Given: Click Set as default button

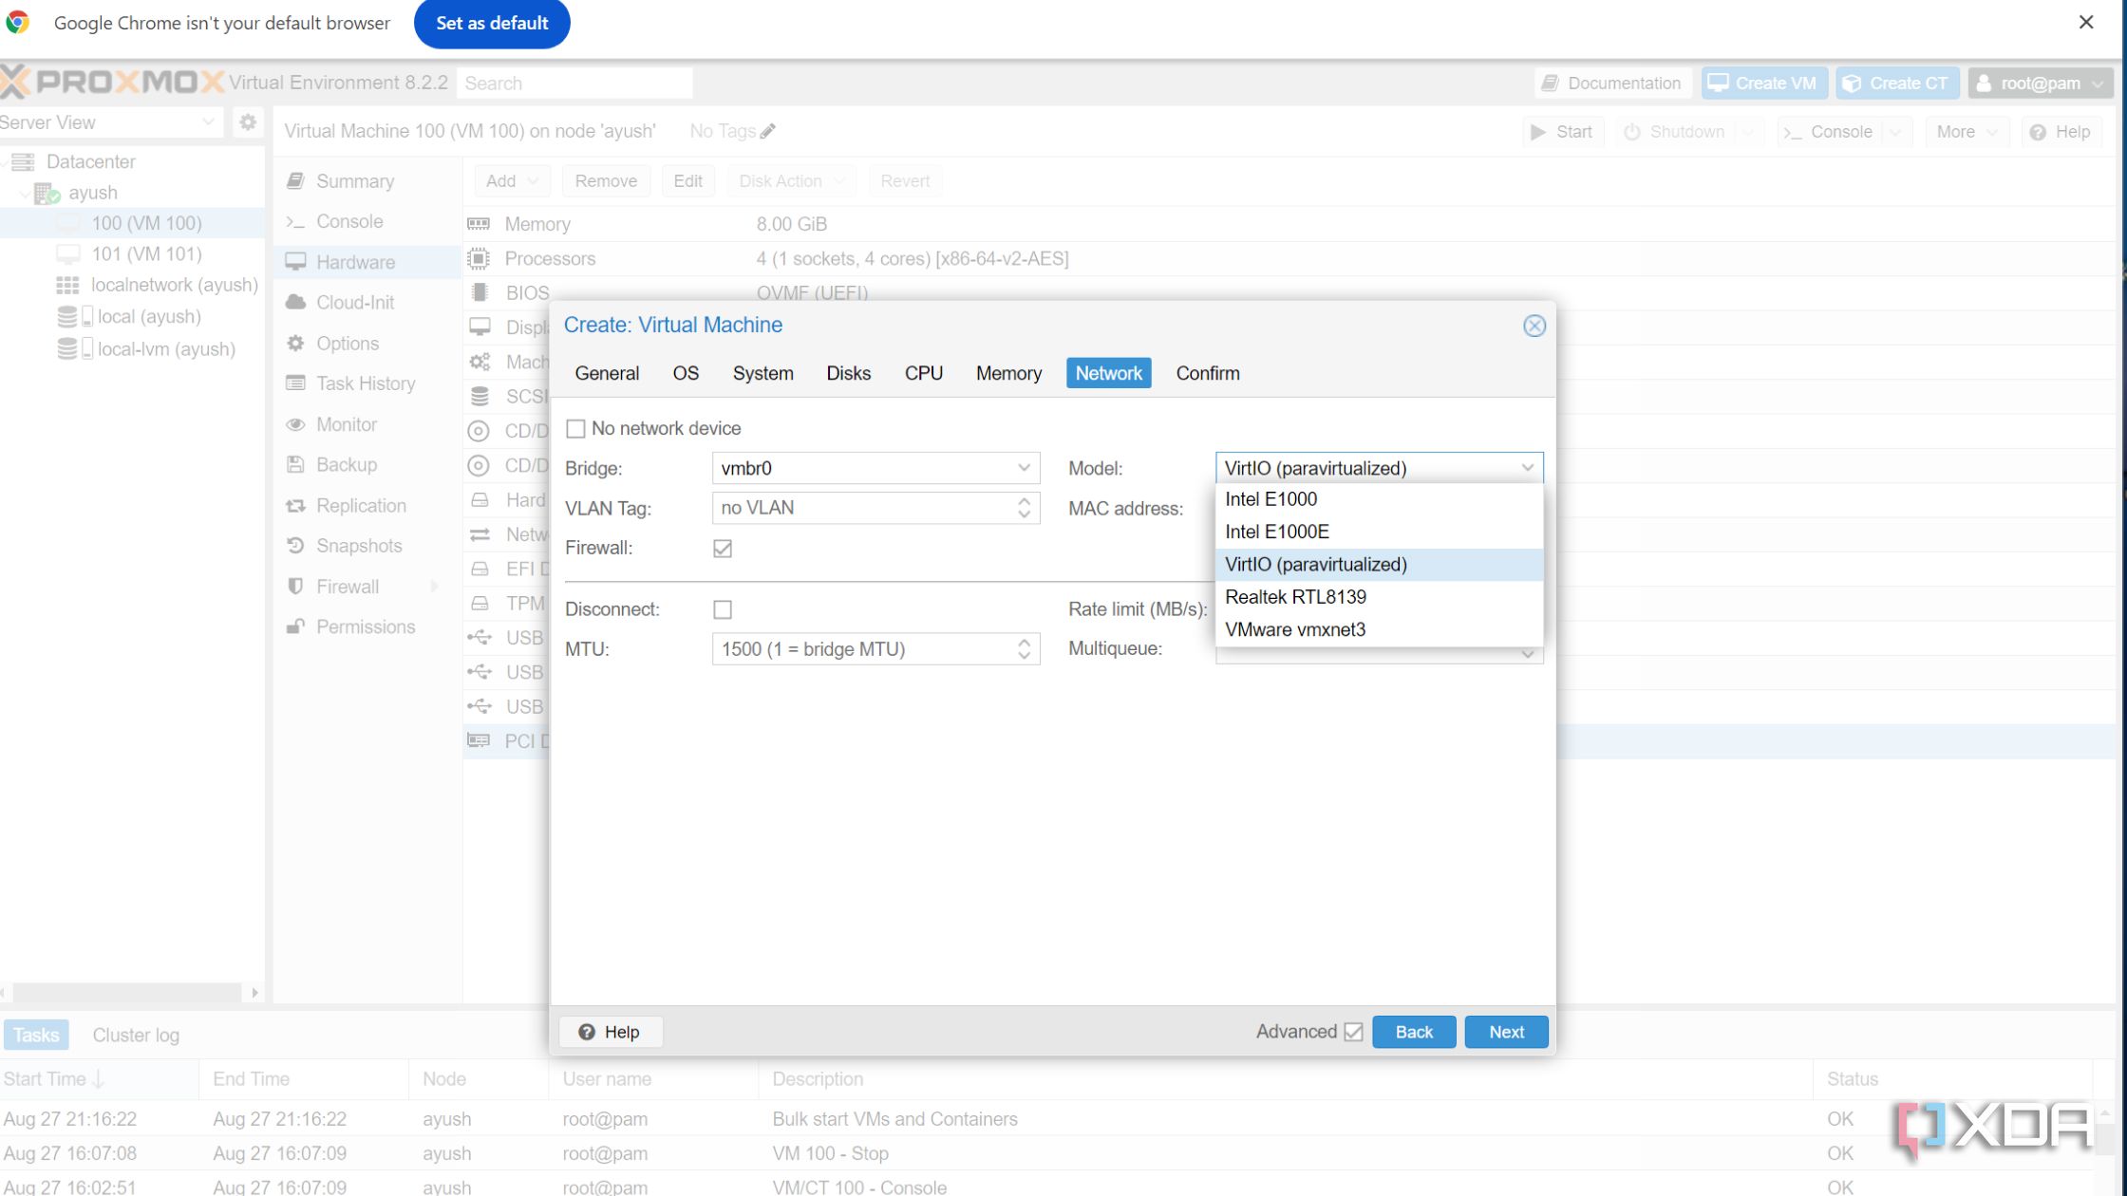Looking at the screenshot, I should (x=492, y=23).
